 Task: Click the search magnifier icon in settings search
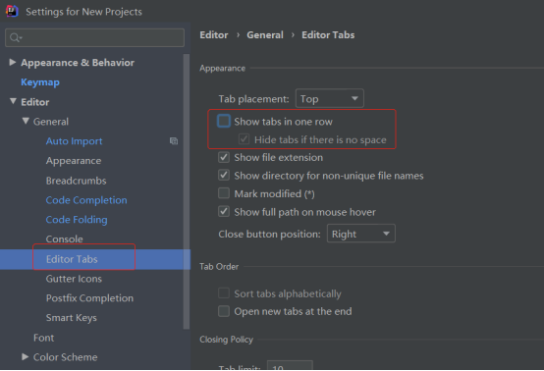click(16, 37)
